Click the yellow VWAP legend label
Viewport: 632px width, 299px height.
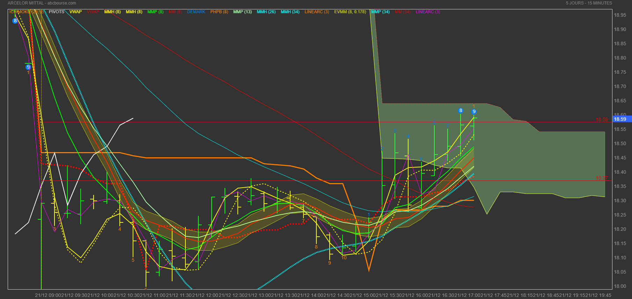click(75, 12)
